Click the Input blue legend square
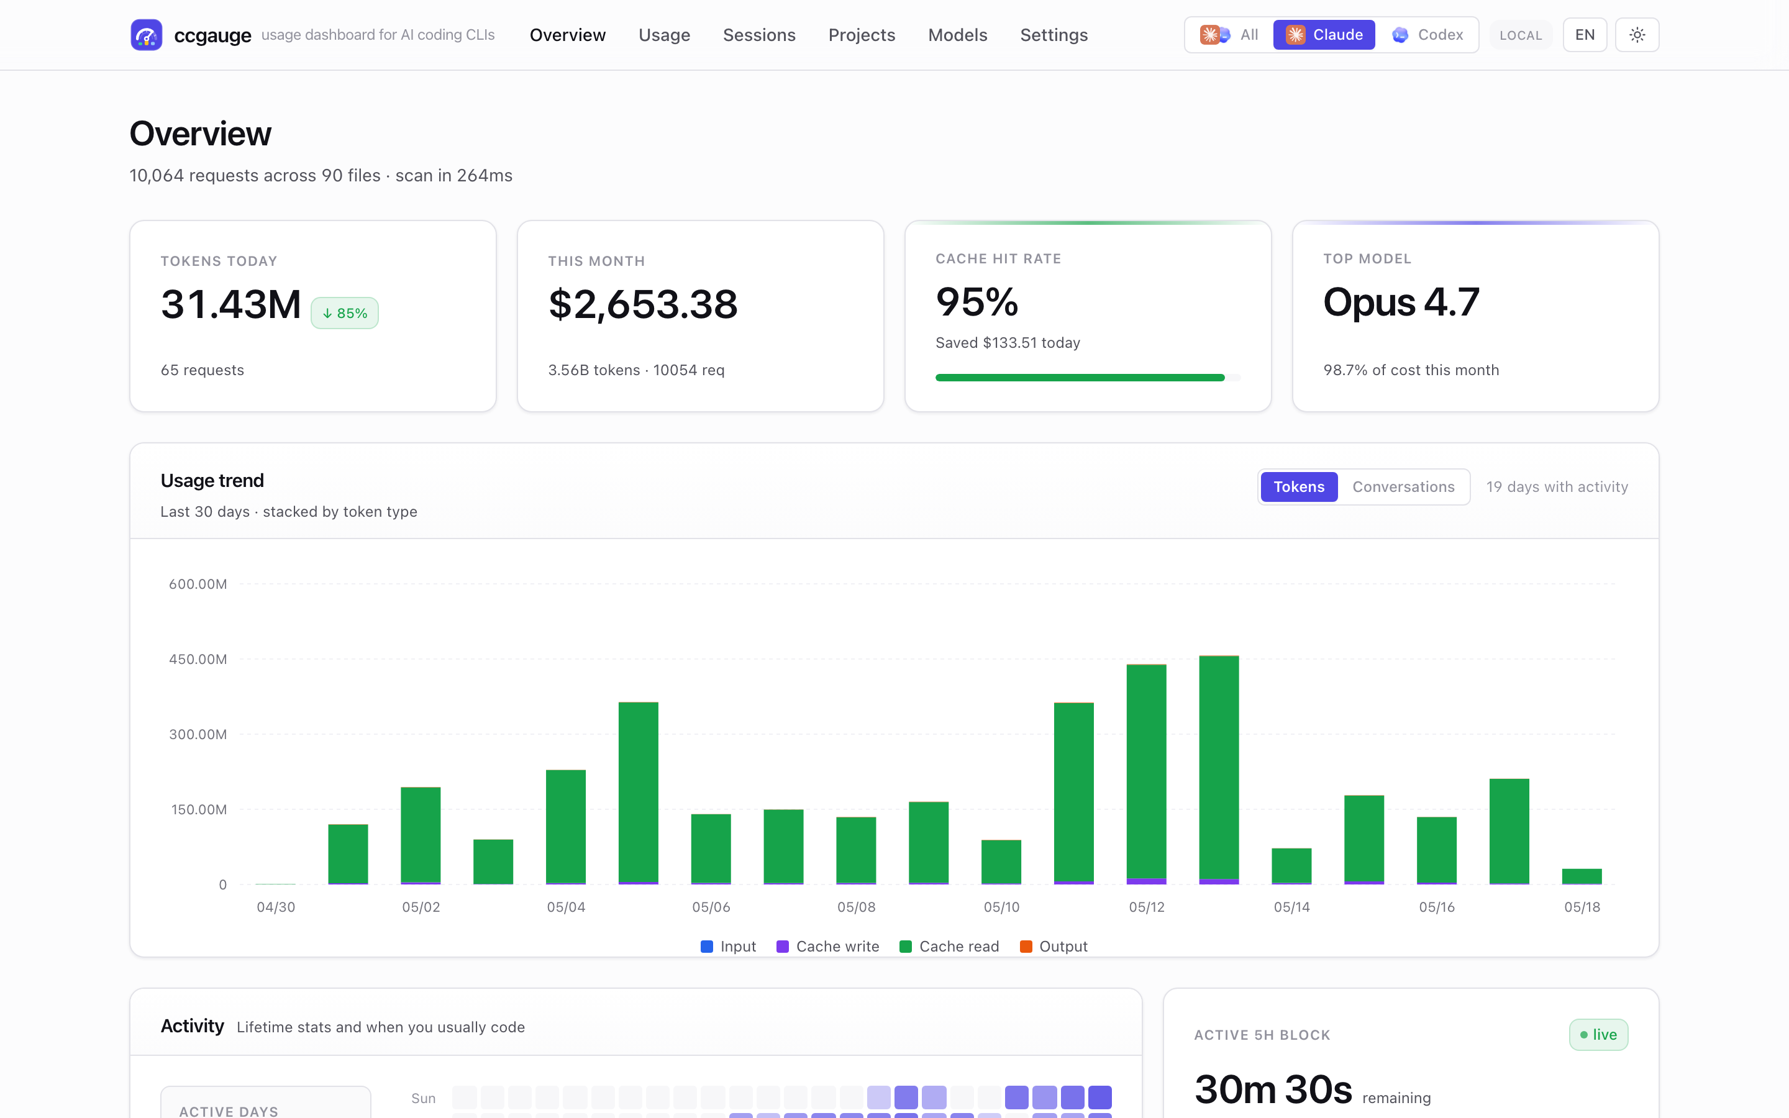The image size is (1789, 1118). coord(707,947)
